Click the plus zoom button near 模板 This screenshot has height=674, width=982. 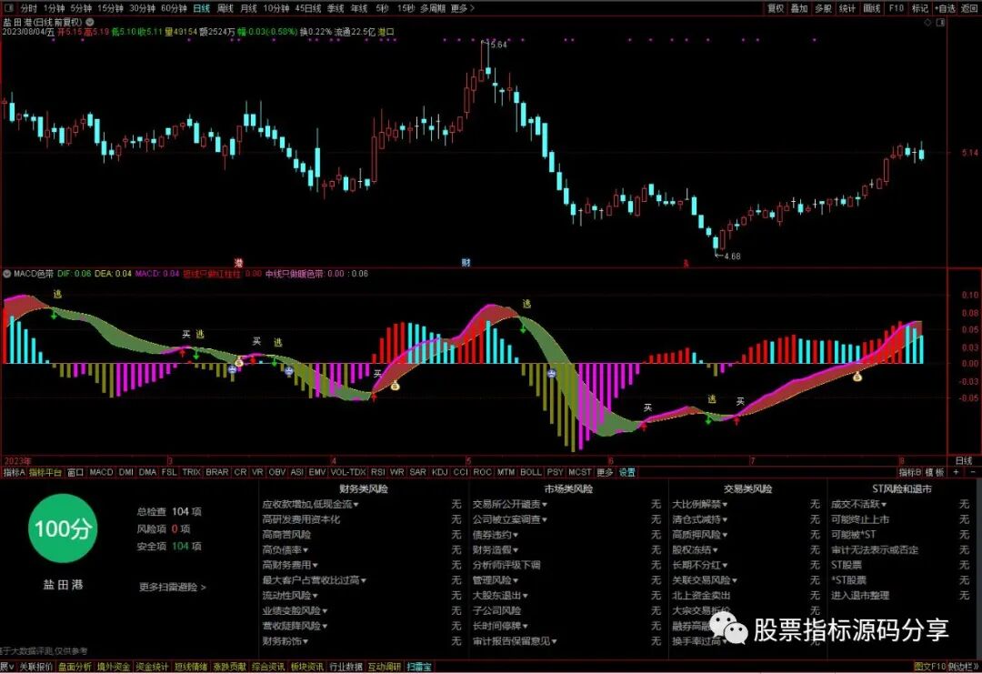coord(957,472)
